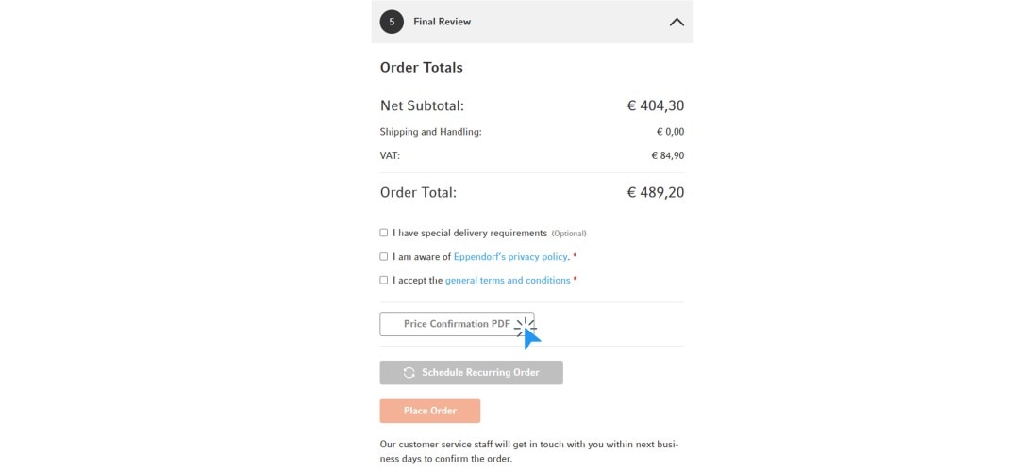
Task: Click the recurring arrows icon
Action: point(409,373)
